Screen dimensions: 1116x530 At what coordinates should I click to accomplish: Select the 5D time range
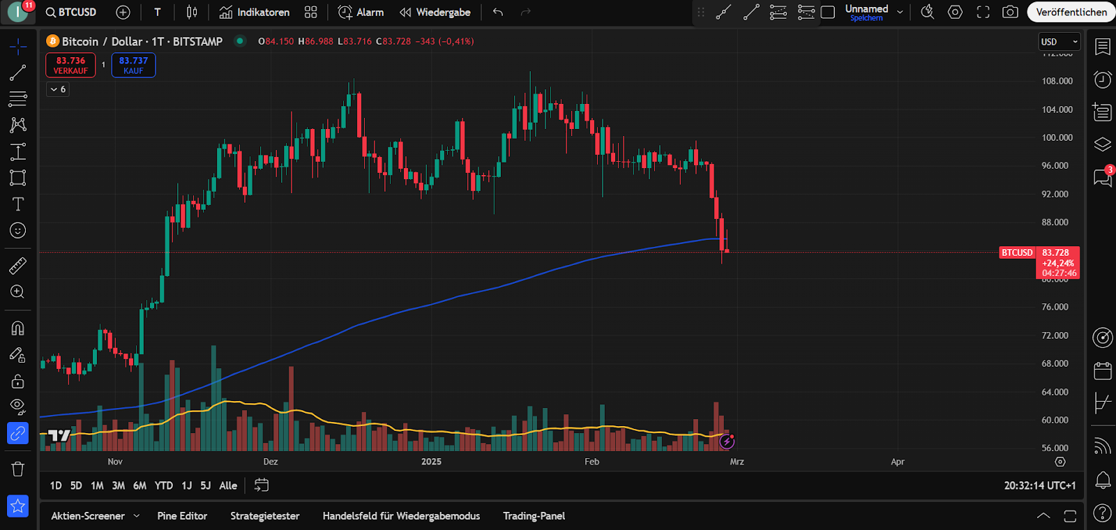(76, 485)
